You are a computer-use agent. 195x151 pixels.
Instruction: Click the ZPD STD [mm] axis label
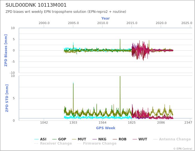click(x=7, y=98)
